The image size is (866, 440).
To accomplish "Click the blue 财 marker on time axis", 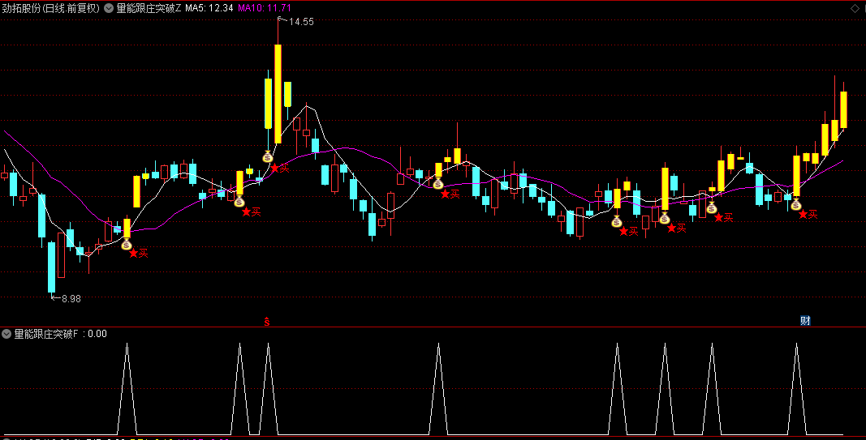I will (805, 320).
